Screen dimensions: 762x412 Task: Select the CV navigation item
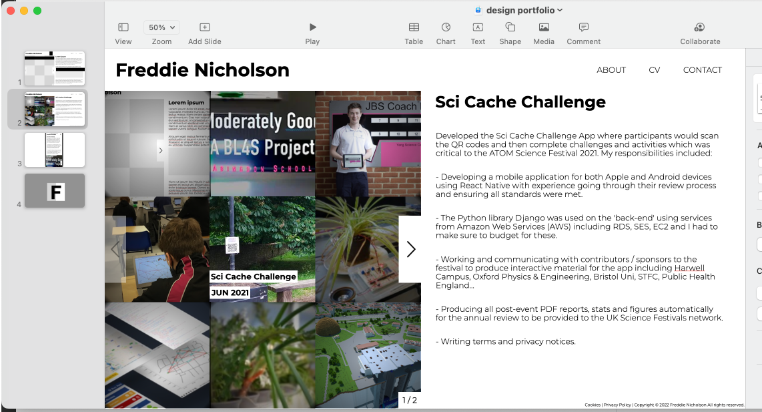[654, 70]
